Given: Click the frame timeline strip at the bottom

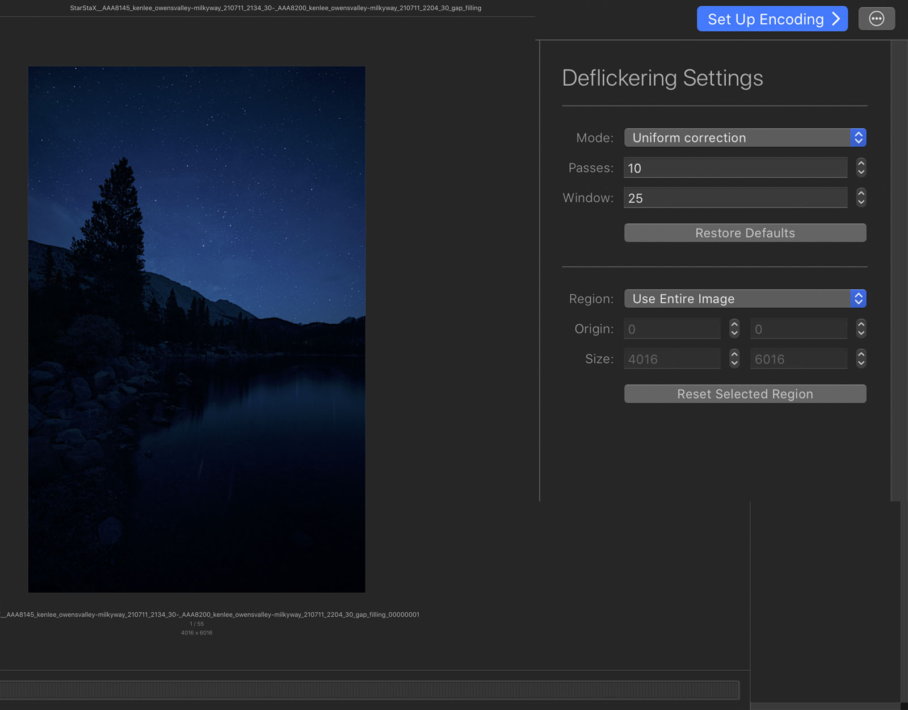Looking at the screenshot, I should coord(369,690).
